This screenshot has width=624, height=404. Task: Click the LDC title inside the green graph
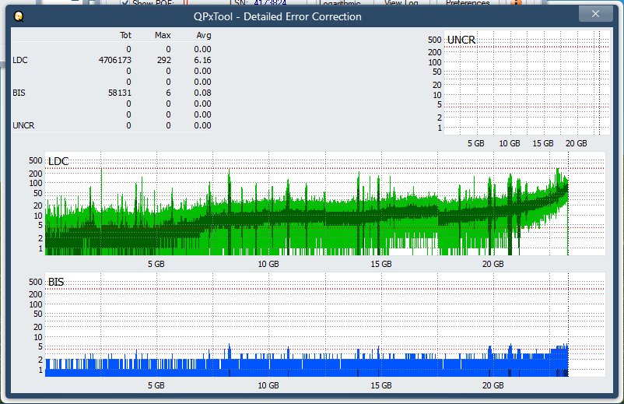pyautogui.click(x=58, y=161)
